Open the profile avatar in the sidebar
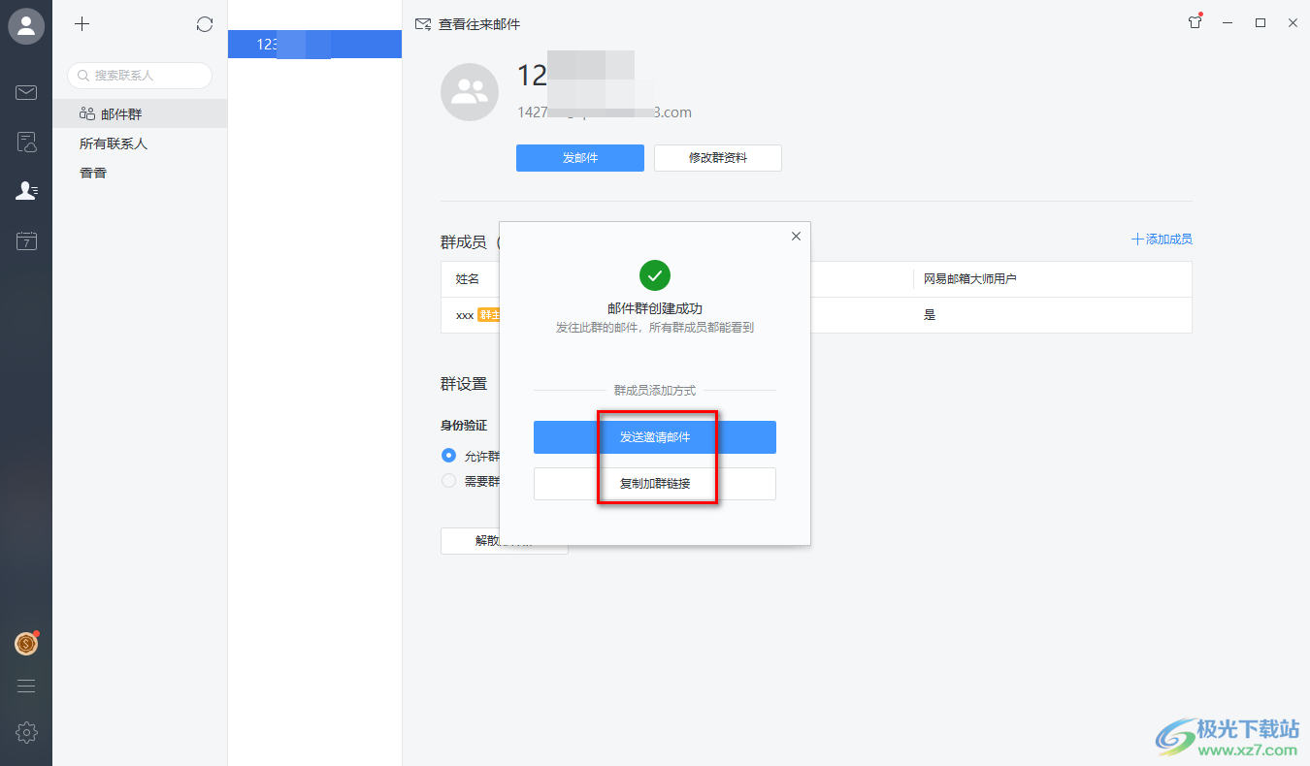The image size is (1310, 766). (26, 26)
